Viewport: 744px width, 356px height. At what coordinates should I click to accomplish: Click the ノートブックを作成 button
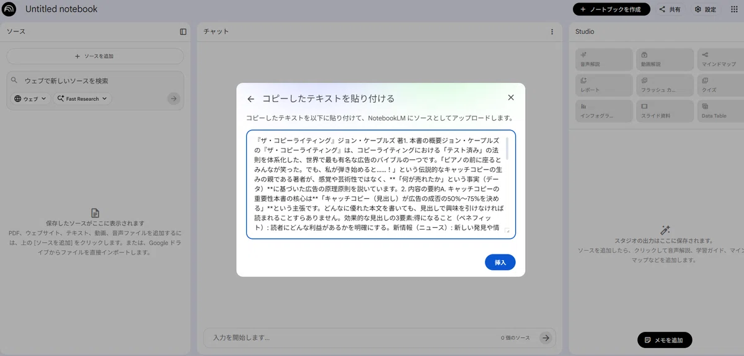click(x=611, y=9)
